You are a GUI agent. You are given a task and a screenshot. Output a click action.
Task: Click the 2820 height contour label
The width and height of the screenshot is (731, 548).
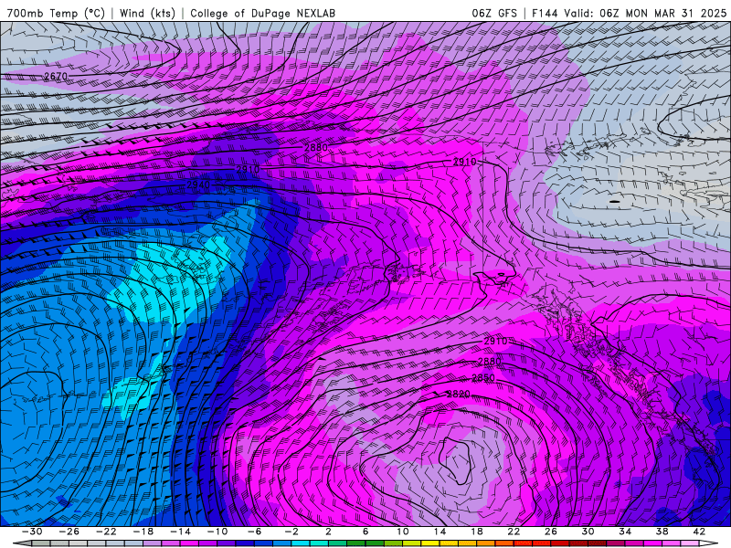459,394
